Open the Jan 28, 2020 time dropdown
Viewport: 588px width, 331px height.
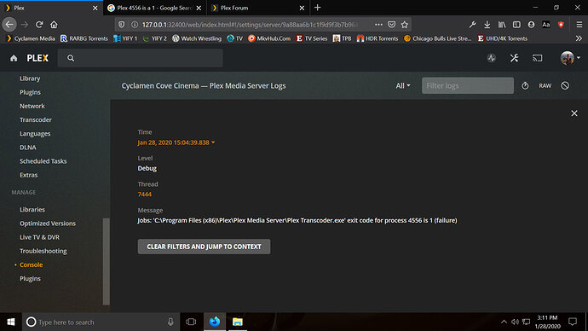pos(176,142)
